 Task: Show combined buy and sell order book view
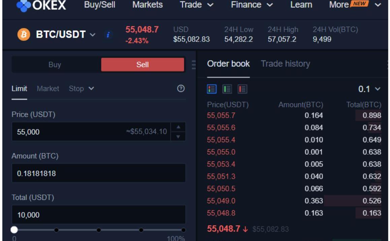[x=212, y=89]
